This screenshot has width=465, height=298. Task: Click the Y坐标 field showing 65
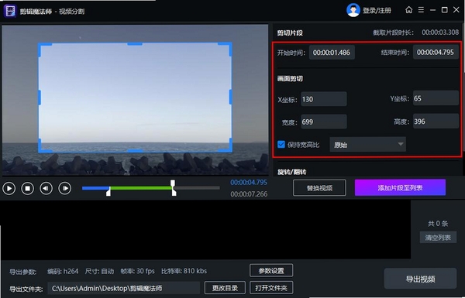(436, 98)
